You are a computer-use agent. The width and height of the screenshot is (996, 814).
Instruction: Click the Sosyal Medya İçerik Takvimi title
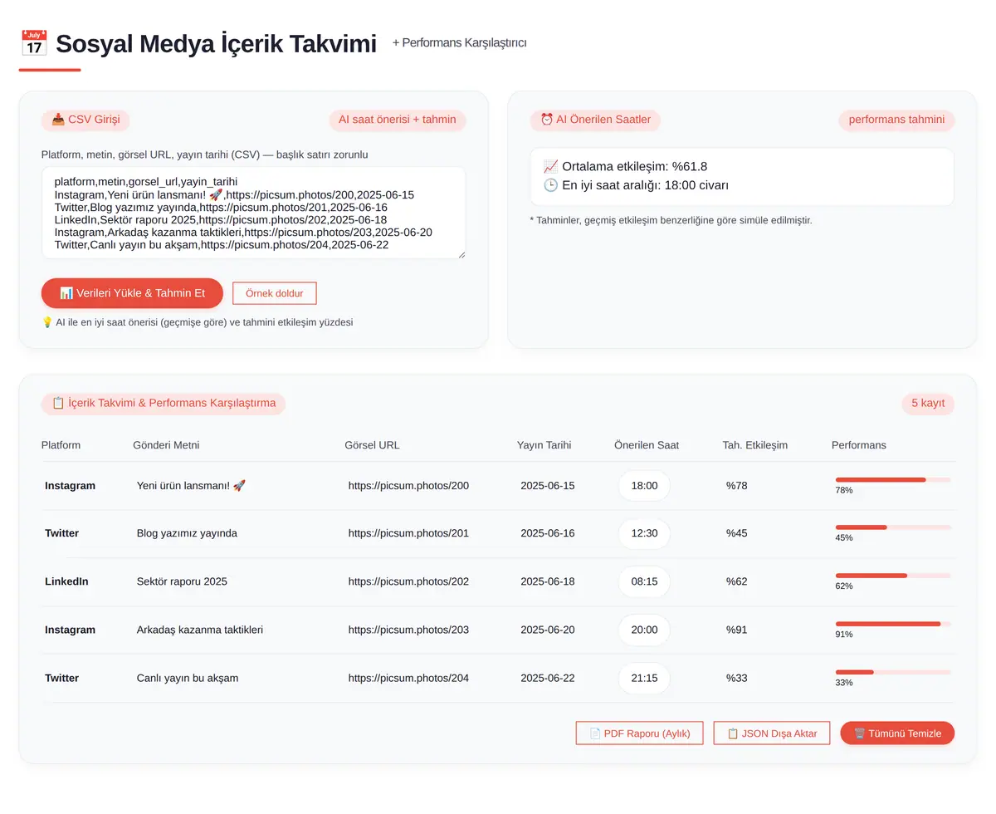point(216,44)
